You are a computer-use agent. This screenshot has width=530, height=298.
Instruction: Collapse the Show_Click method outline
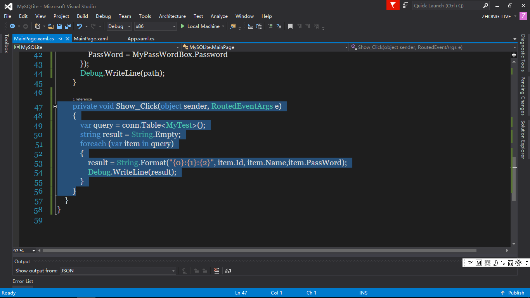click(55, 106)
